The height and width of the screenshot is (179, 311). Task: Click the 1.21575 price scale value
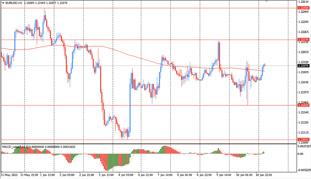pyautogui.click(x=304, y=92)
